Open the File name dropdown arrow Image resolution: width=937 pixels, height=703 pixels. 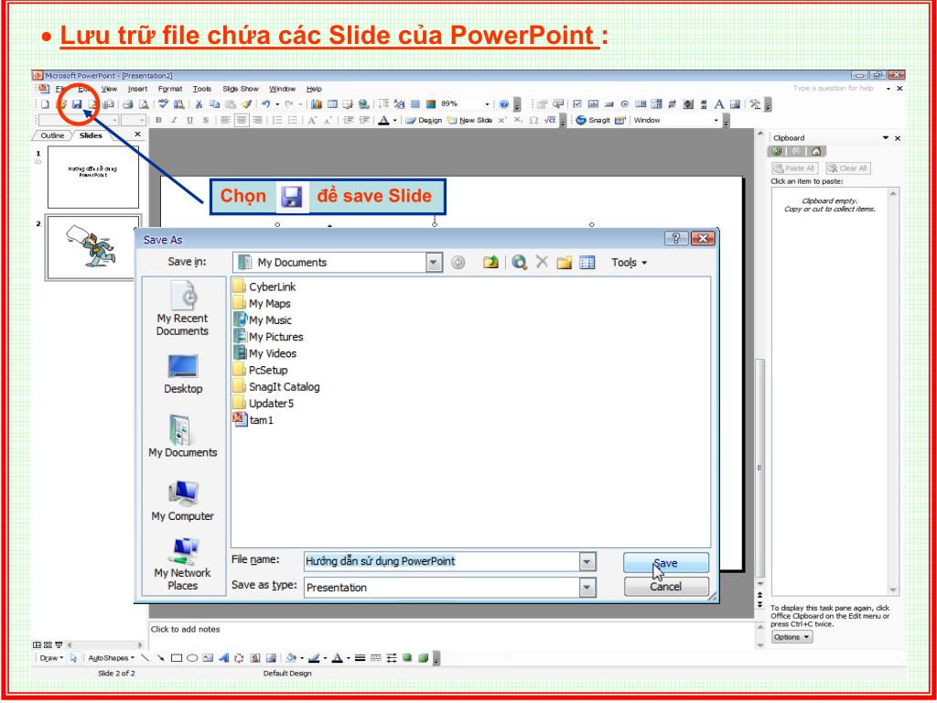(x=587, y=561)
